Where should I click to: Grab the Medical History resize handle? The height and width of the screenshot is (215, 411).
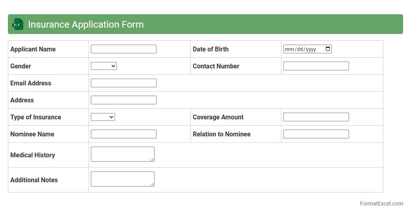[152, 159]
